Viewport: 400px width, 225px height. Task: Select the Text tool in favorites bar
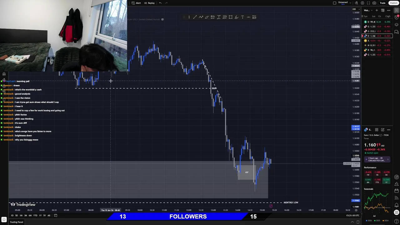(242, 17)
